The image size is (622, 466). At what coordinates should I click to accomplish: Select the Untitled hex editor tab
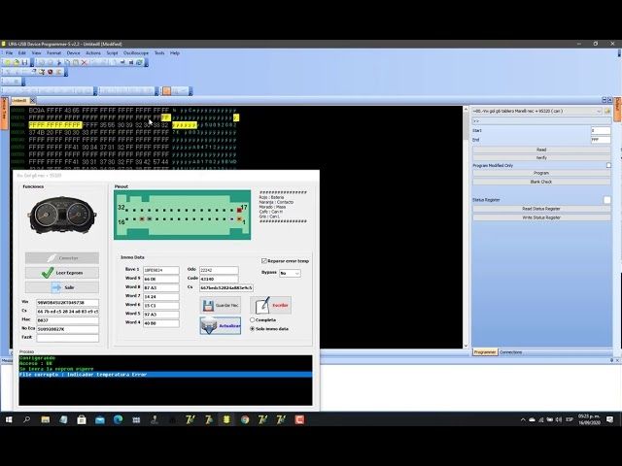[x=19, y=101]
